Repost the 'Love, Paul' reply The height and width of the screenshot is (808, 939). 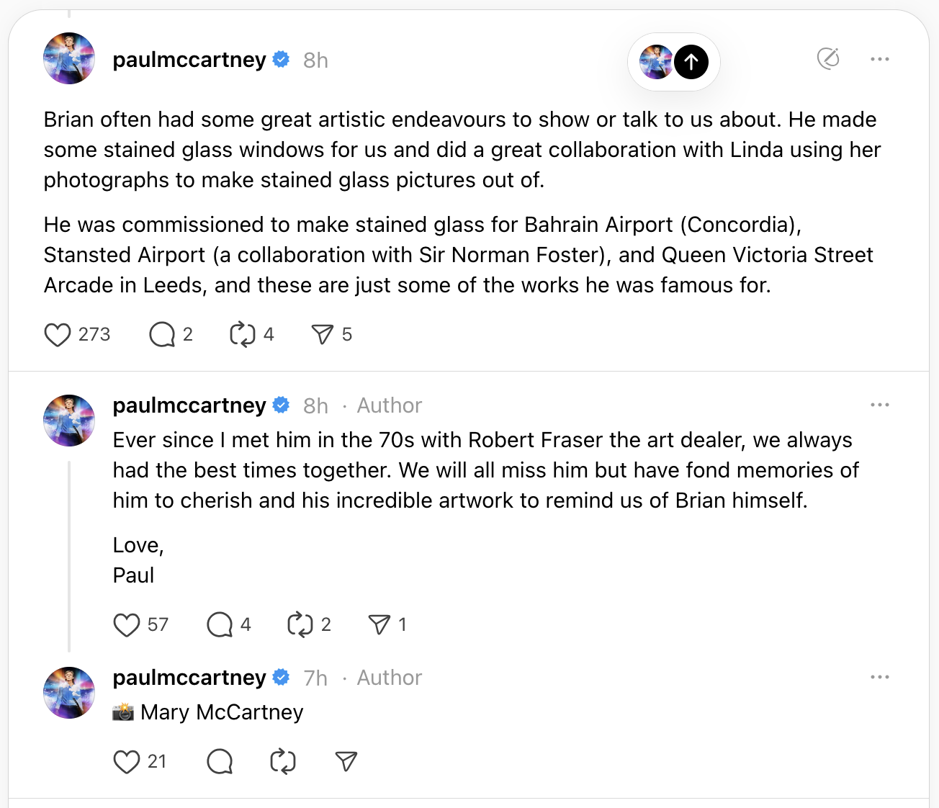click(x=300, y=625)
